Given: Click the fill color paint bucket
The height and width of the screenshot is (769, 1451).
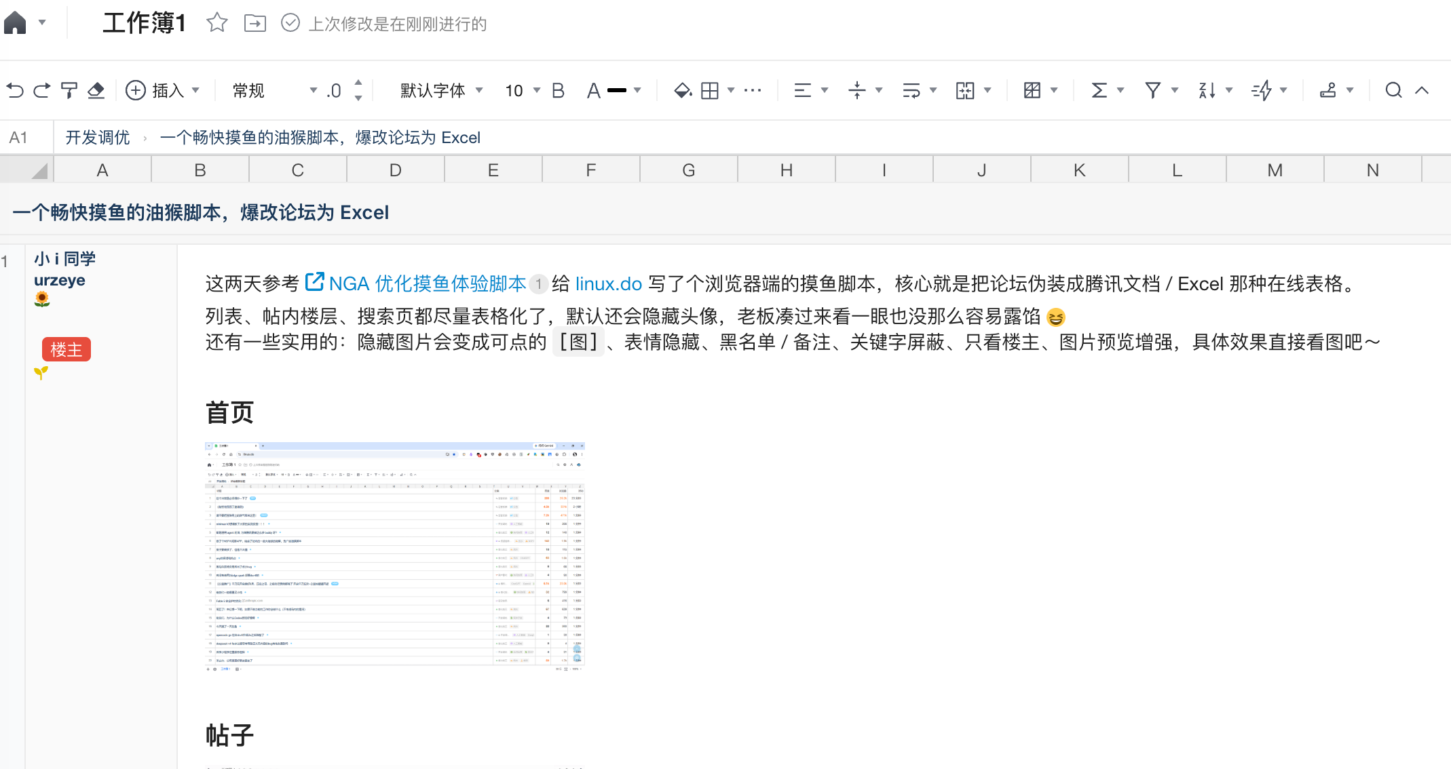Looking at the screenshot, I should [x=682, y=90].
